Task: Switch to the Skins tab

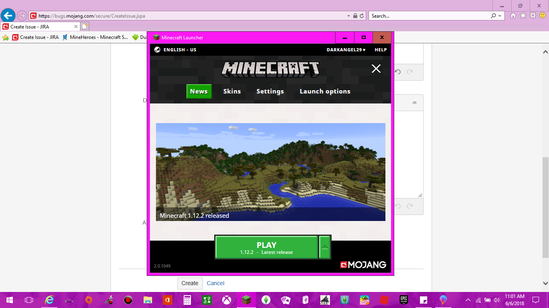Action: tap(232, 91)
